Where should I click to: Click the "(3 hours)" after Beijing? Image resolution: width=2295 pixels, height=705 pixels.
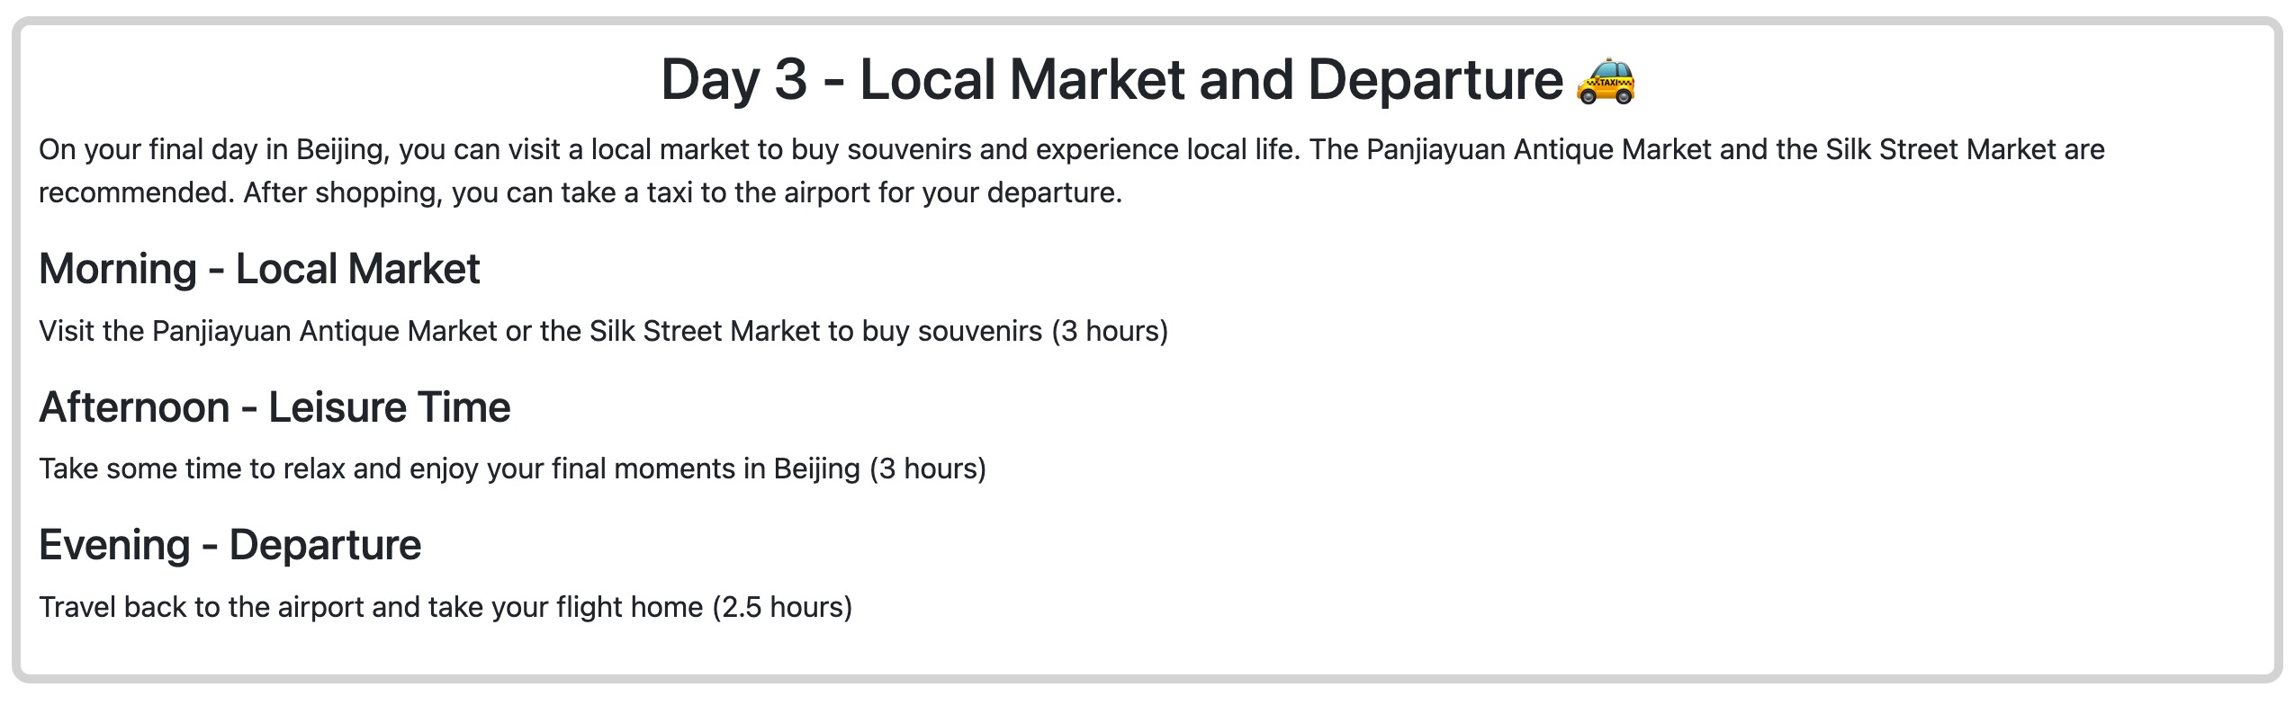928,469
